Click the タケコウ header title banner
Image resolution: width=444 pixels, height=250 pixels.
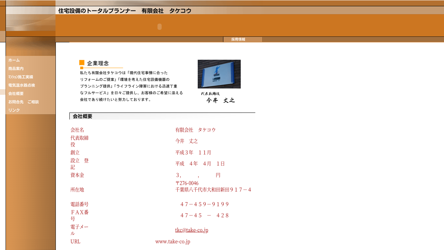[x=125, y=11]
